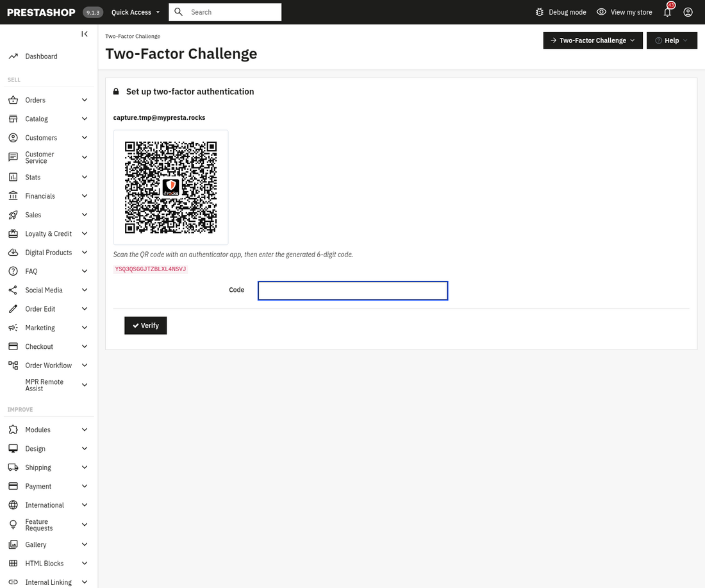Click the Orders basket icon

tap(13, 100)
